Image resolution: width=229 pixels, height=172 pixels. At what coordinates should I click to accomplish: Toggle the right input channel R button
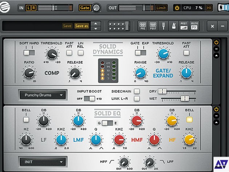click(x=33, y=8)
